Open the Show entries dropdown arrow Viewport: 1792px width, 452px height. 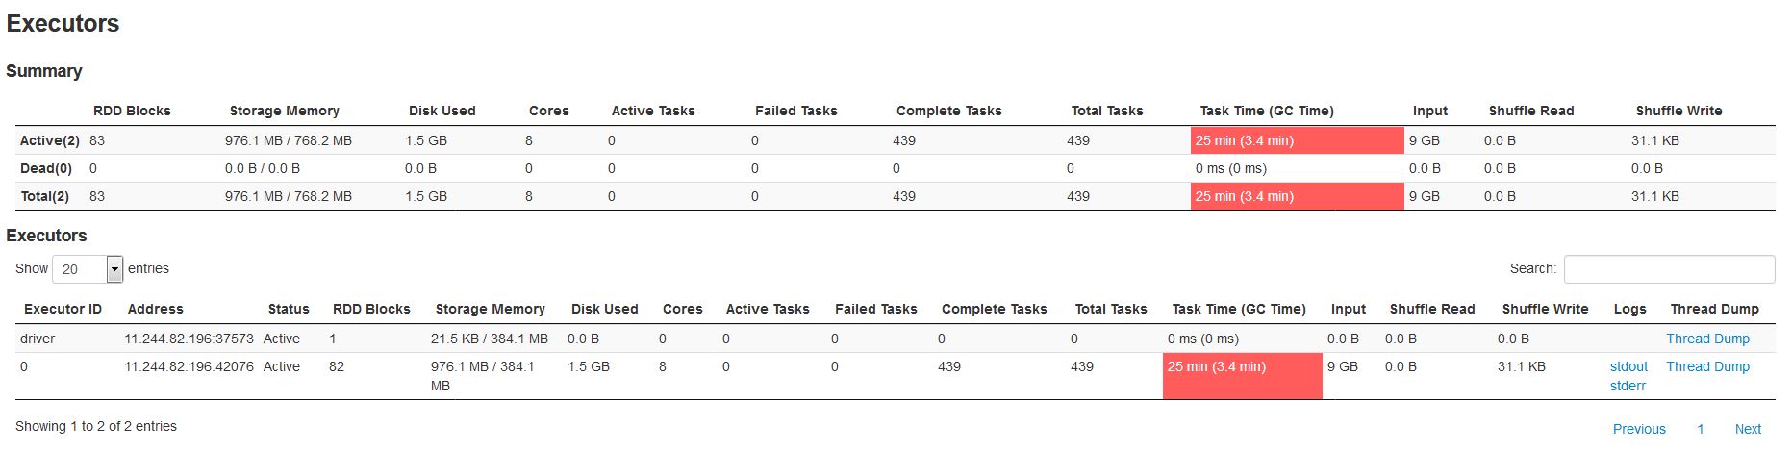point(114,269)
